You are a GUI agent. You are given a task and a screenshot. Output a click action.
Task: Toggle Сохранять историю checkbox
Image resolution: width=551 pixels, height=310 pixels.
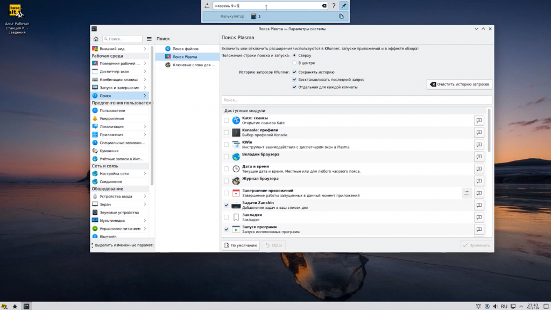pyautogui.click(x=294, y=72)
